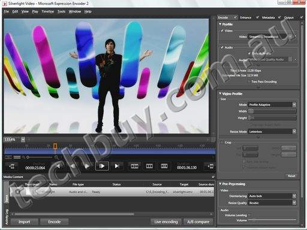
Task: Enable the Crop checkbox
Action: [222, 143]
